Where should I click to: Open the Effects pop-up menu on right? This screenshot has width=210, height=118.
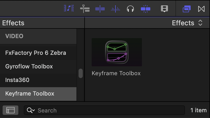tap(187, 23)
